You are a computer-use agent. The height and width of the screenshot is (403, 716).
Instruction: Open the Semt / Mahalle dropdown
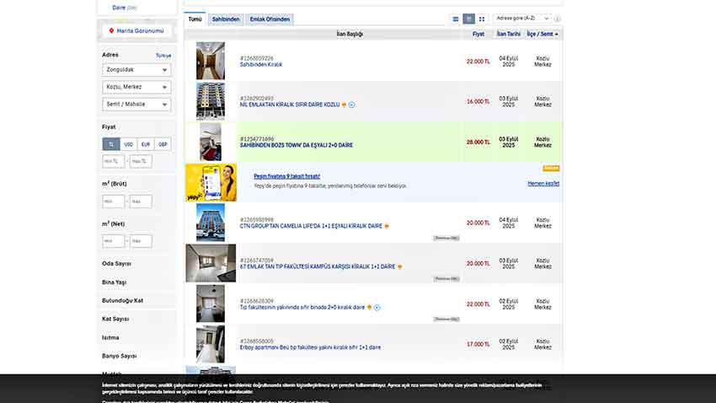click(136, 105)
